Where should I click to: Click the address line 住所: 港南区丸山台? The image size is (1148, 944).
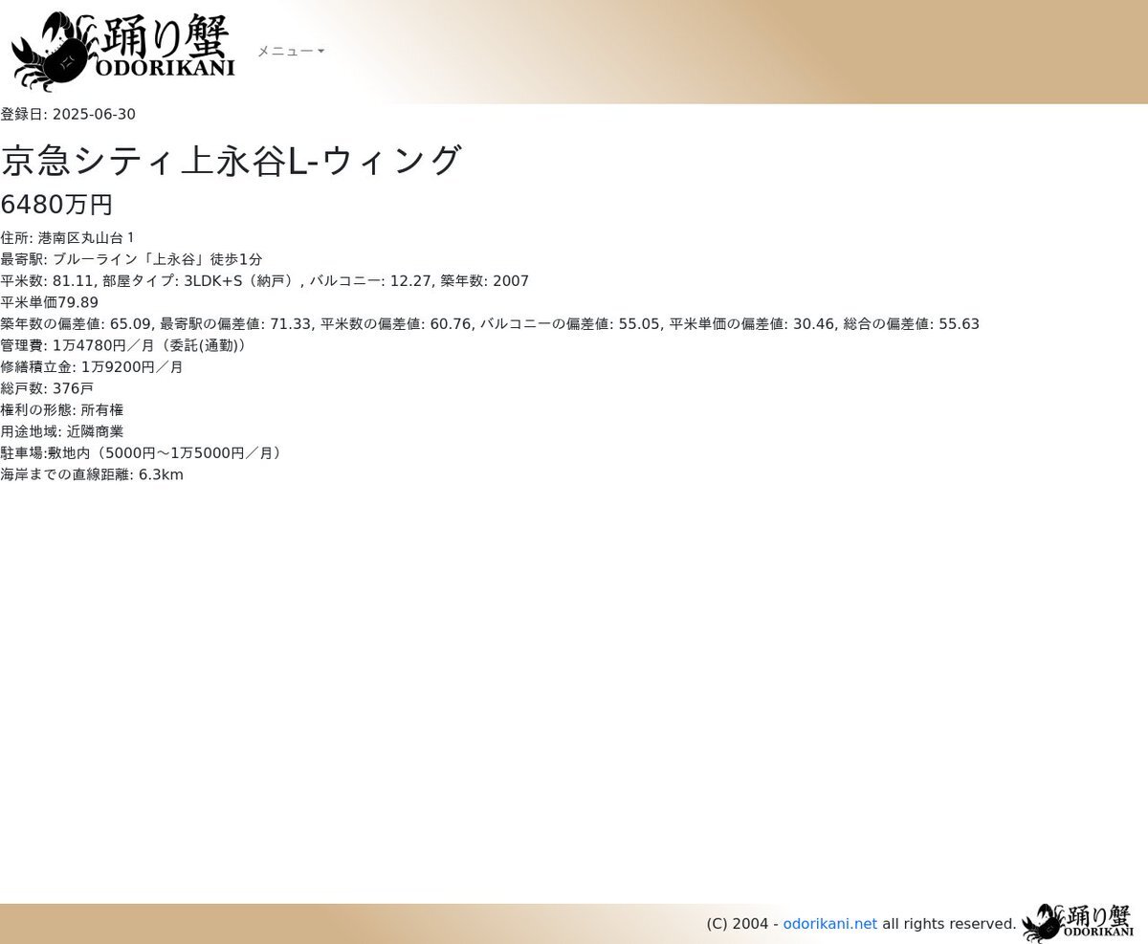(67, 238)
